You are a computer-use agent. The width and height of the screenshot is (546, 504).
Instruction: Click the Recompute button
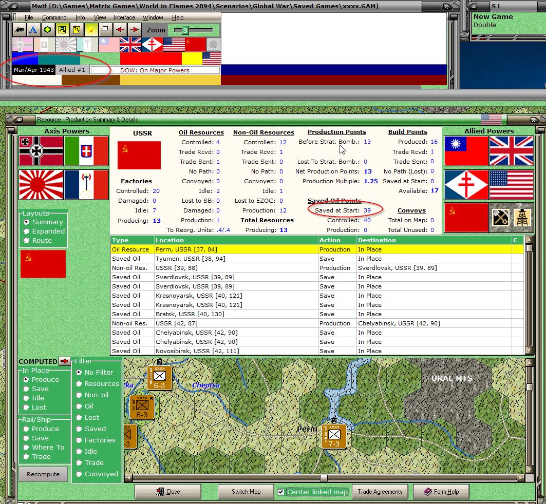pos(43,474)
